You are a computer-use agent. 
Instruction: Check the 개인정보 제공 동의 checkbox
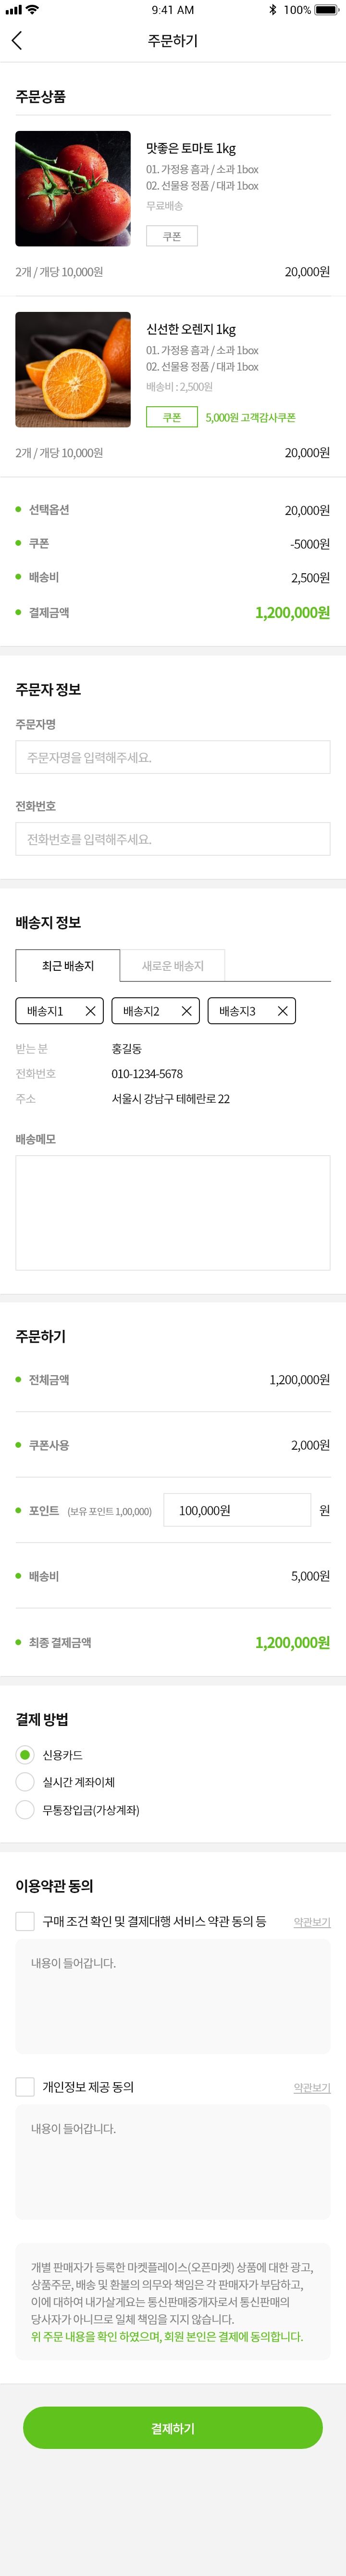[x=25, y=2087]
